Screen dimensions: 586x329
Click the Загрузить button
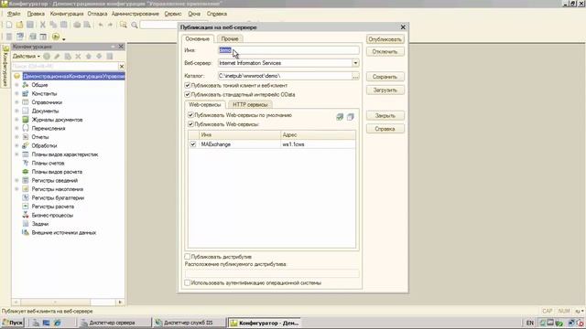[385, 90]
